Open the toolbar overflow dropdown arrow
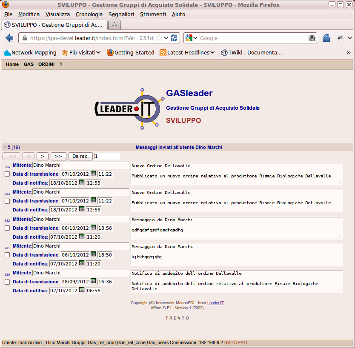The width and height of the screenshot is (355, 348). click(350, 38)
